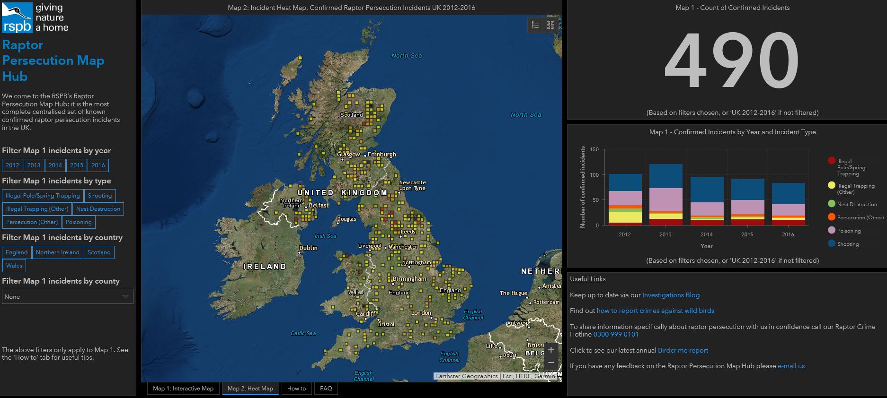Viewport: 887px width, 398px height.
Task: Open the Investigations Blog link
Action: (x=671, y=295)
